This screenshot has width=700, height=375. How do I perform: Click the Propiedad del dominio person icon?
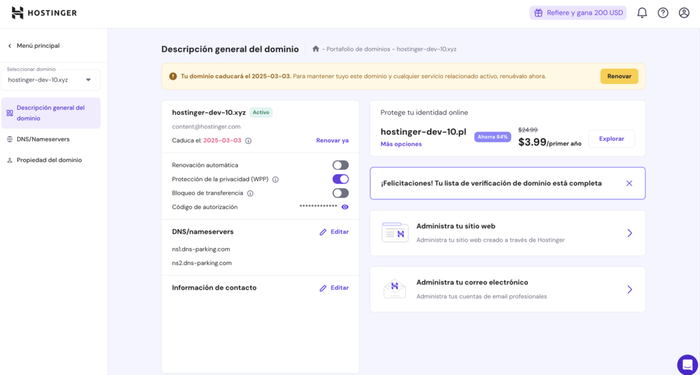tap(10, 160)
